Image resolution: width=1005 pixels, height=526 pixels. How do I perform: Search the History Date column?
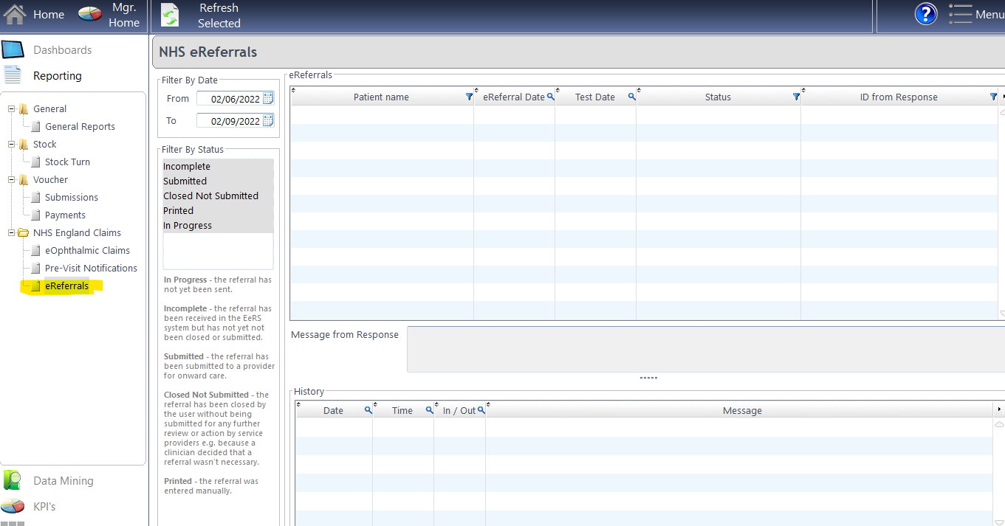pos(368,410)
